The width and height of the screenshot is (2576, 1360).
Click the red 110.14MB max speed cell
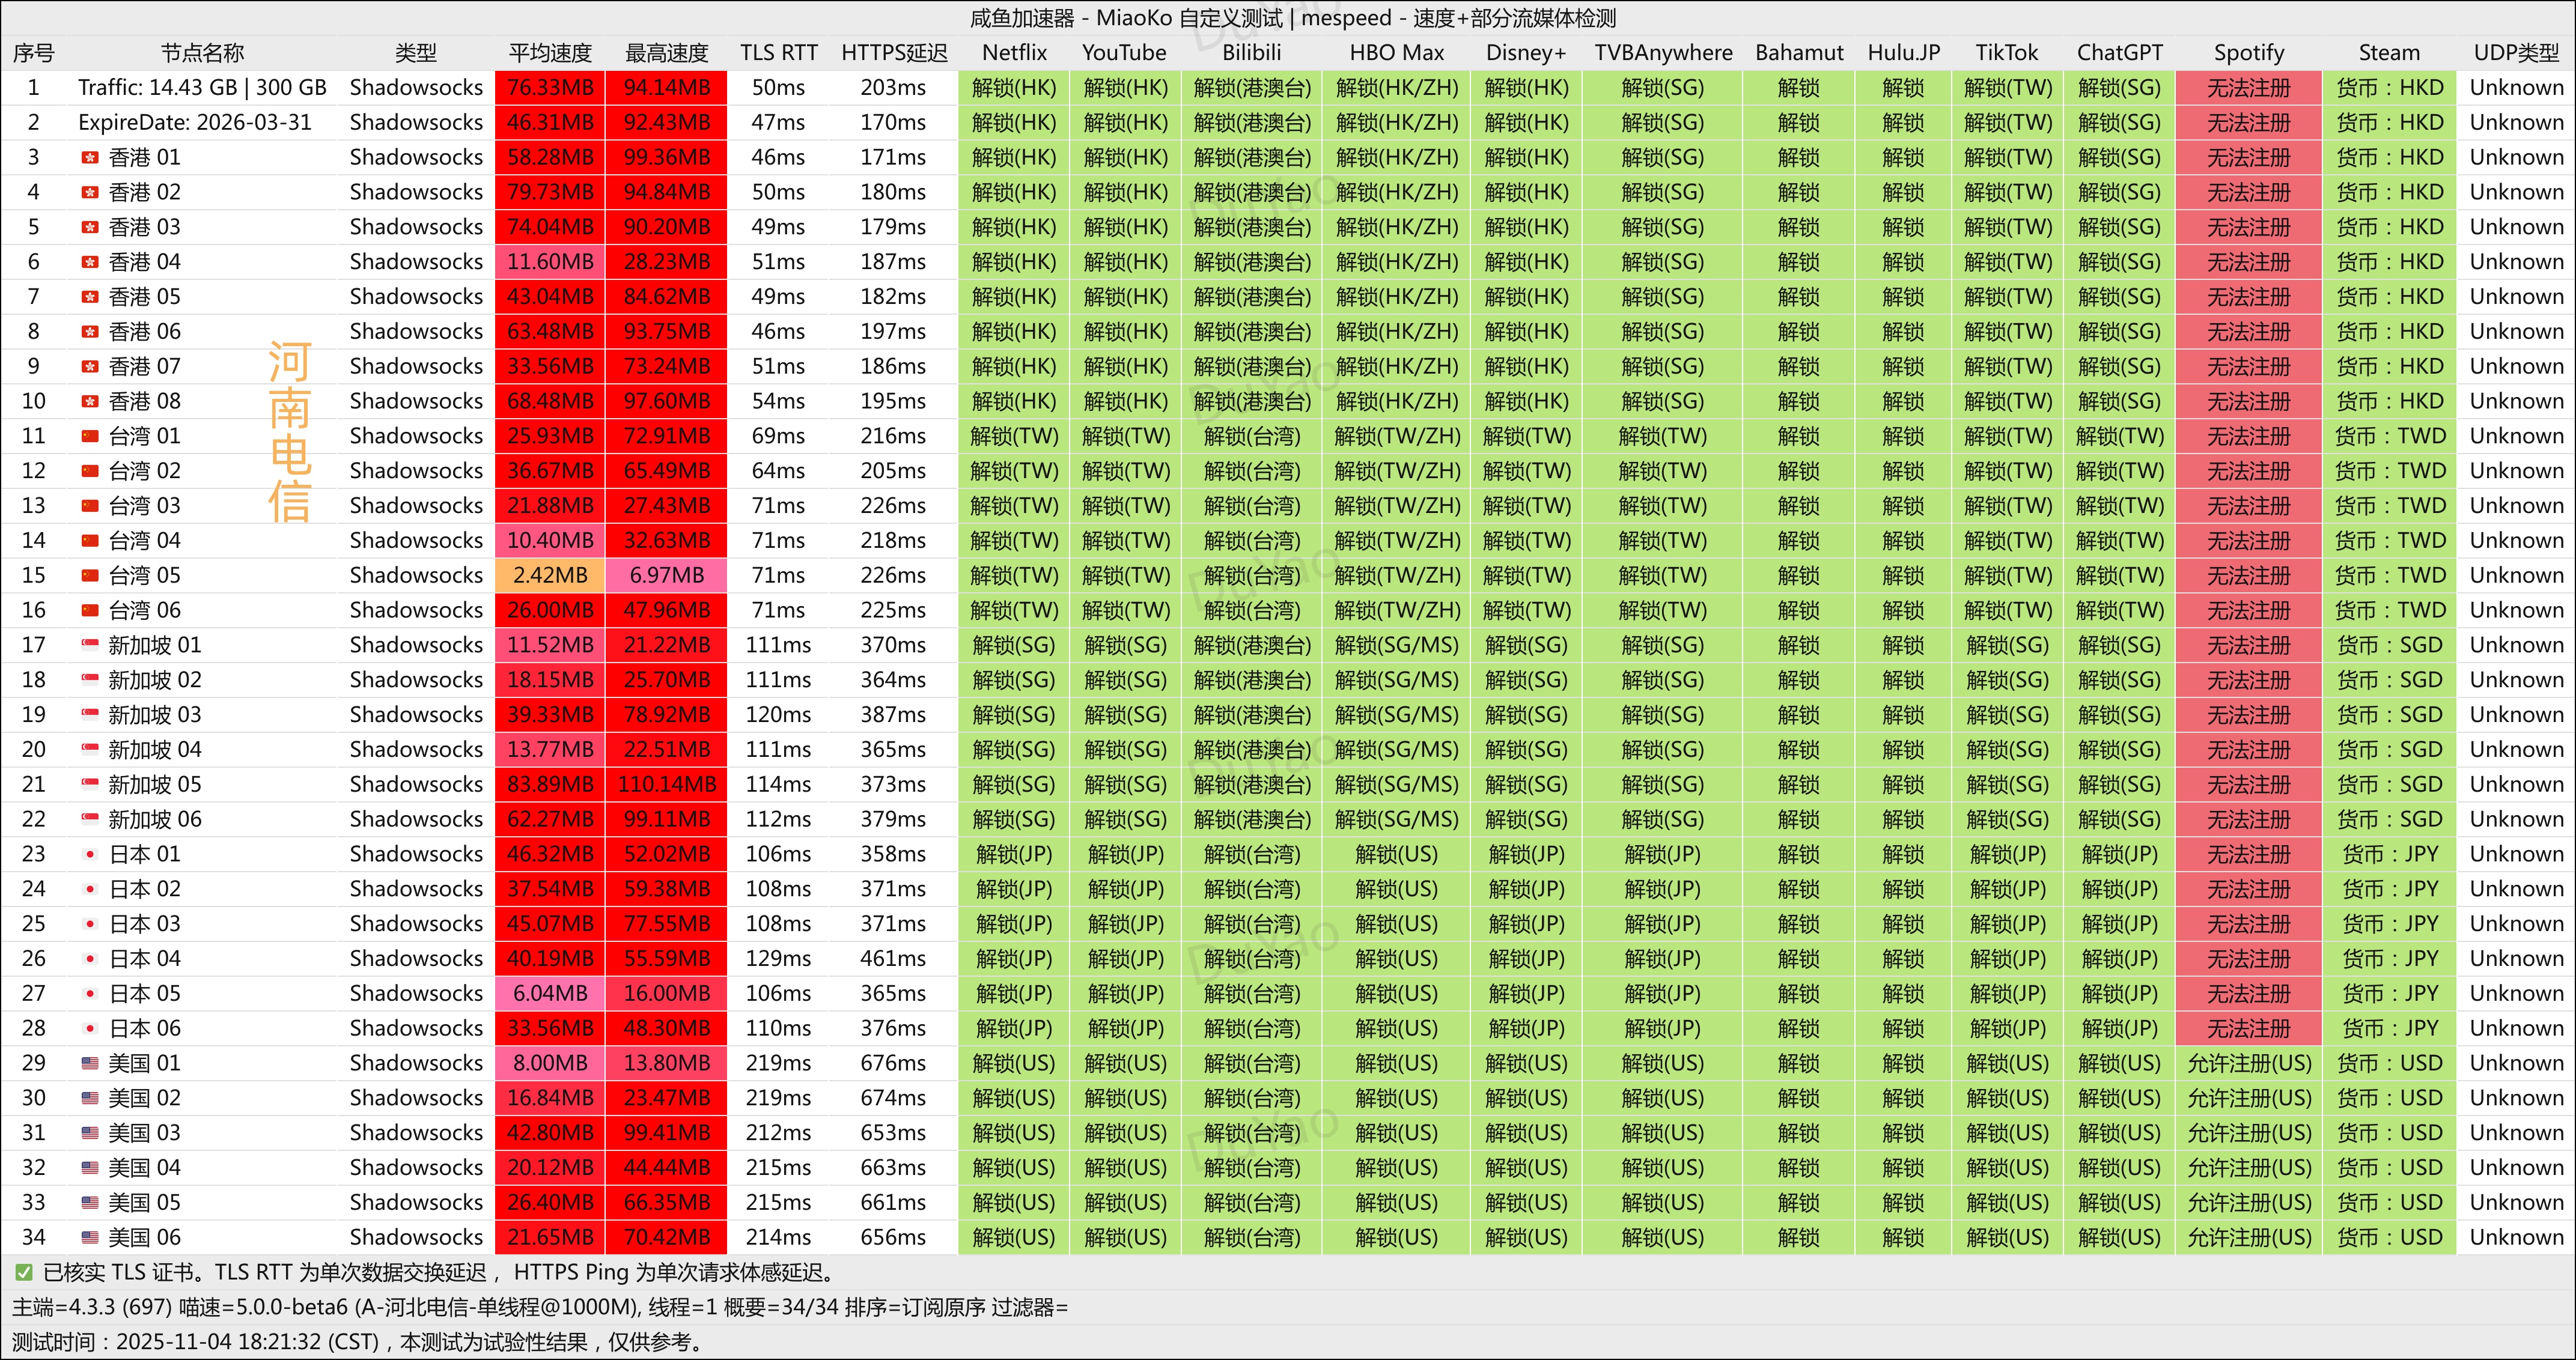pyautogui.click(x=667, y=785)
